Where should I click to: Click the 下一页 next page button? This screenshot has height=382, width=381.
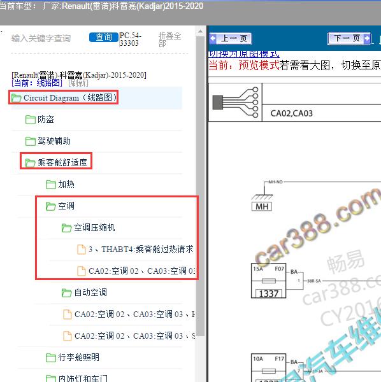click(349, 38)
